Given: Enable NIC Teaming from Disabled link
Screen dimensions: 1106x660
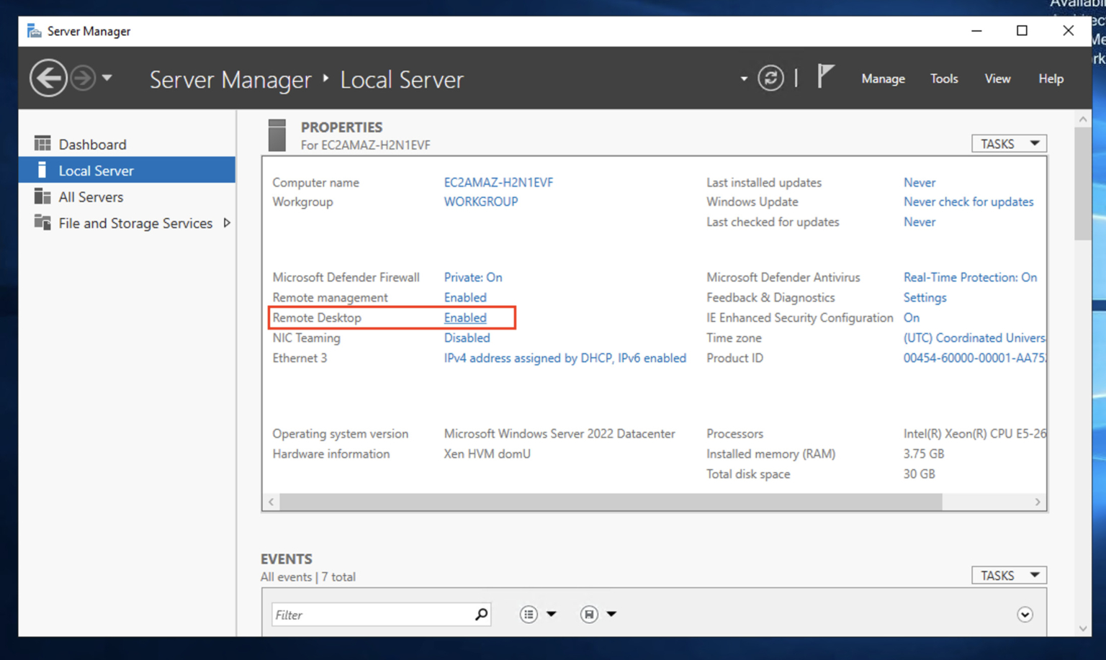Looking at the screenshot, I should [x=467, y=338].
